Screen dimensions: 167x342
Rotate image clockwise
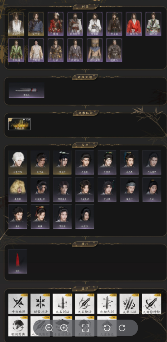(122, 327)
